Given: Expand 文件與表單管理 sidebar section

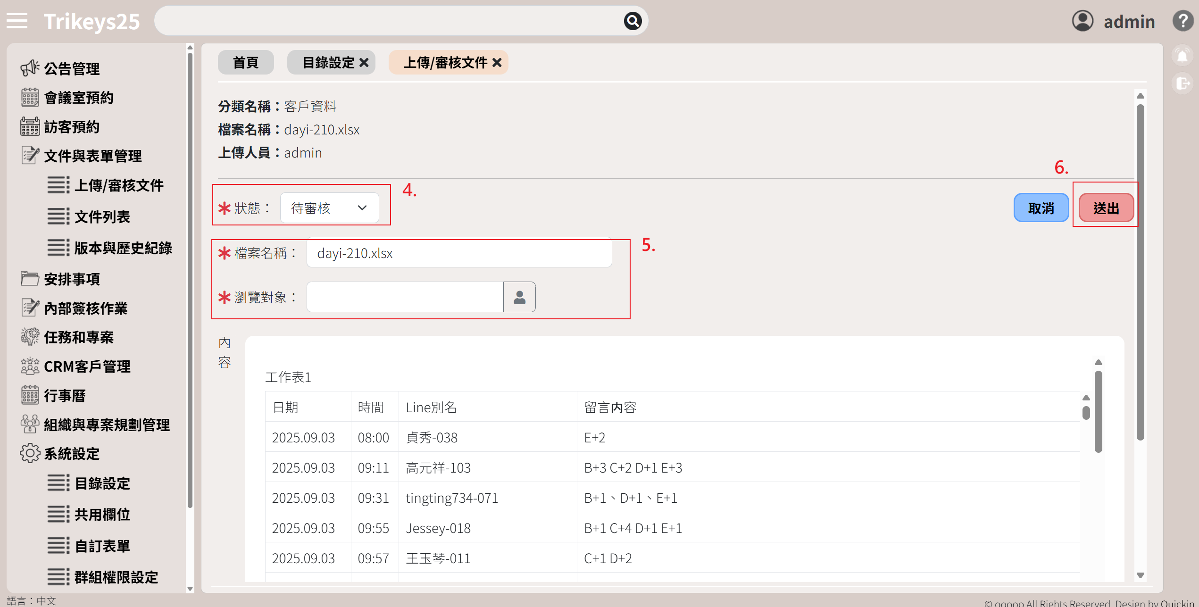Looking at the screenshot, I should [92, 156].
